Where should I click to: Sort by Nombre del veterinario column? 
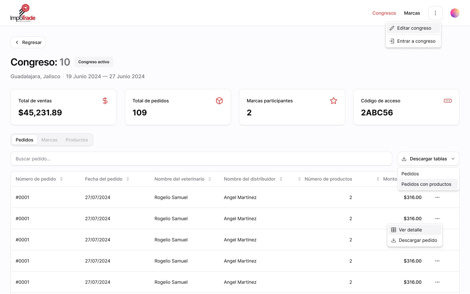210,179
